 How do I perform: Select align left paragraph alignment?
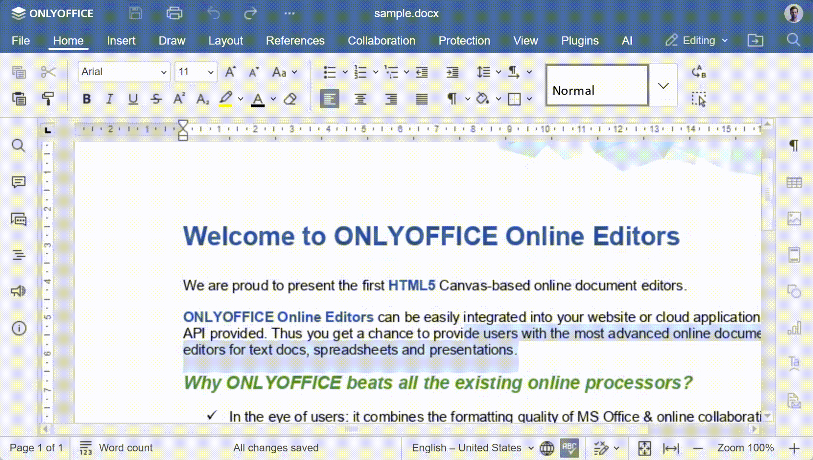coord(330,99)
